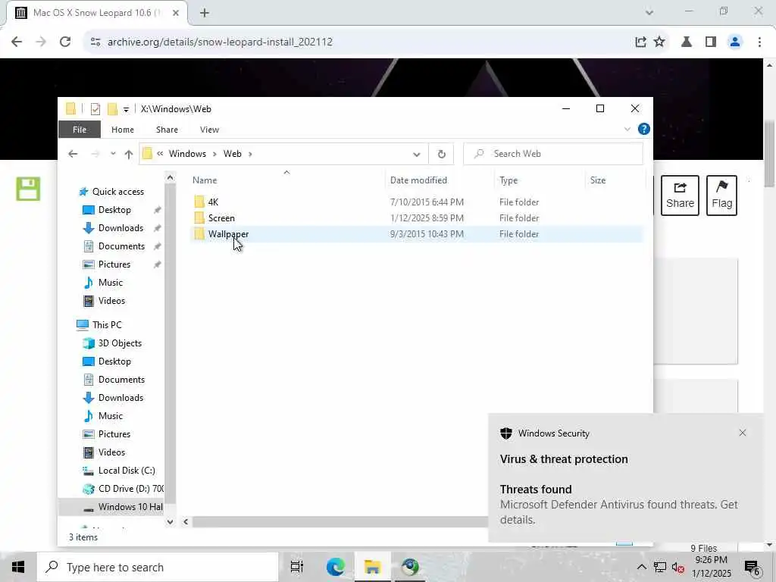This screenshot has height=582, width=776.
Task: Close the Mac OS X Snow Leopard tab
Action: point(175,14)
